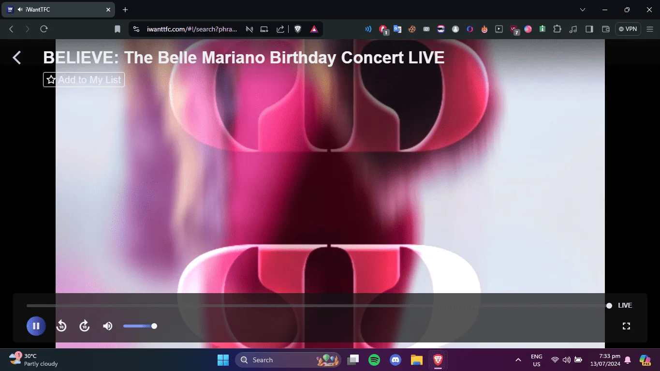Open the Brave Wallet

tap(605, 29)
